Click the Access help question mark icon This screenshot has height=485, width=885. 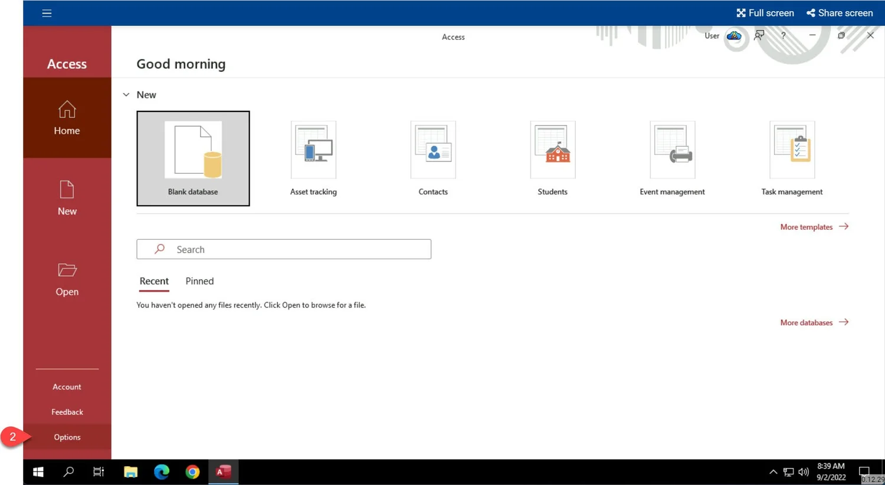pos(783,36)
